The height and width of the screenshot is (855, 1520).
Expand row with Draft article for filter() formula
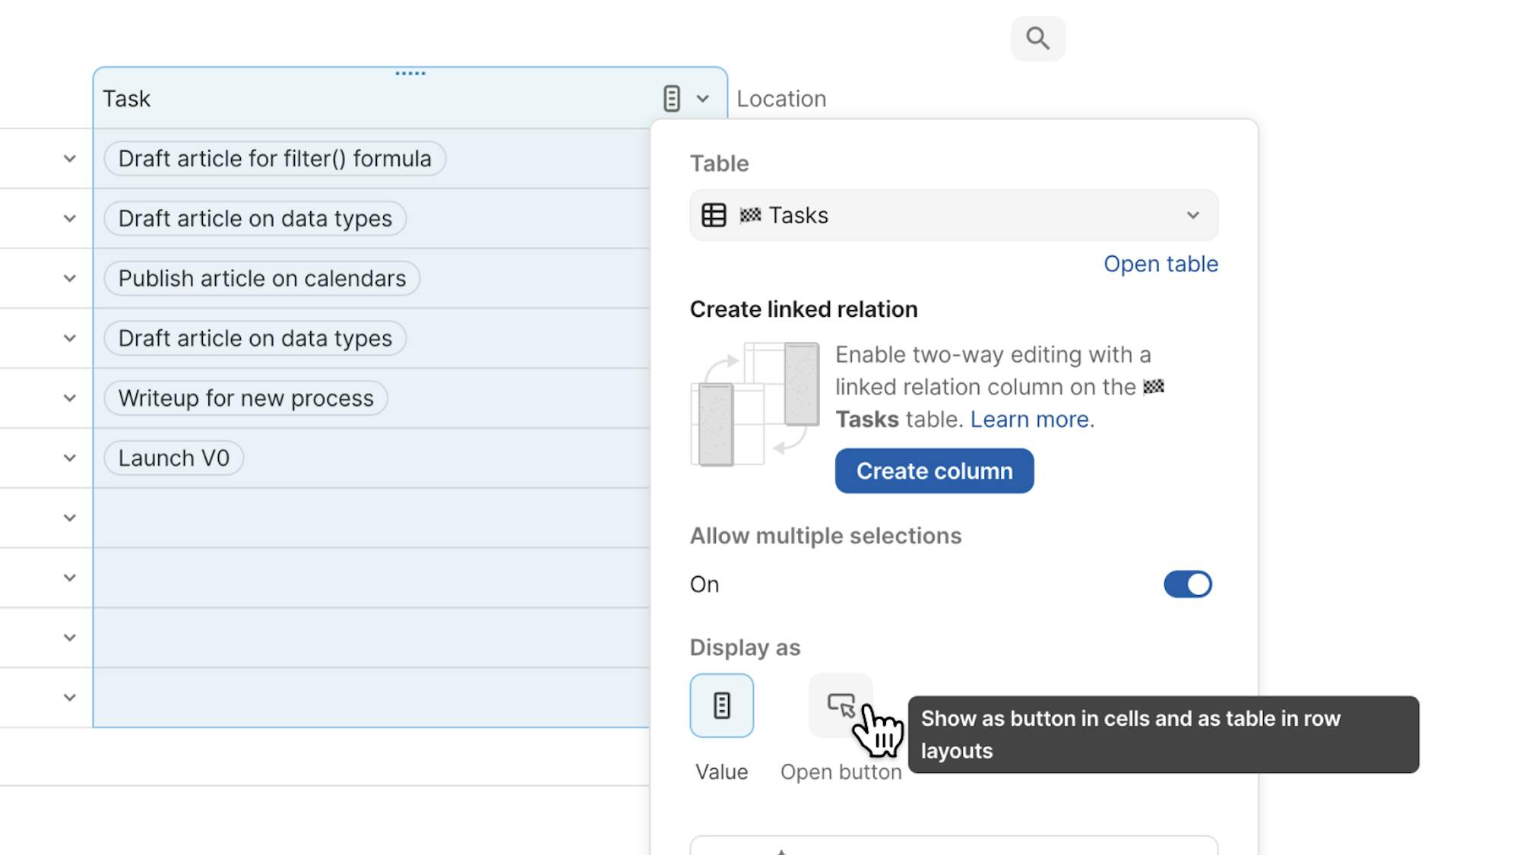[70, 159]
